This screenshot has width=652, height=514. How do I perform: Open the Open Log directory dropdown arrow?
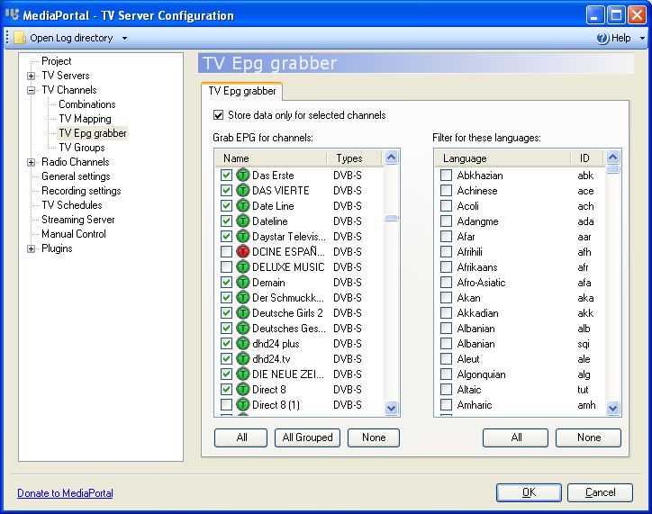(x=124, y=39)
